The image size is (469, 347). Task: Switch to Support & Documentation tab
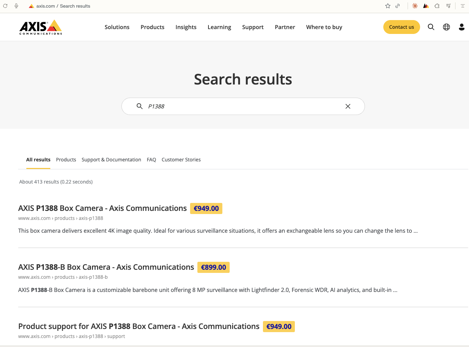click(111, 160)
